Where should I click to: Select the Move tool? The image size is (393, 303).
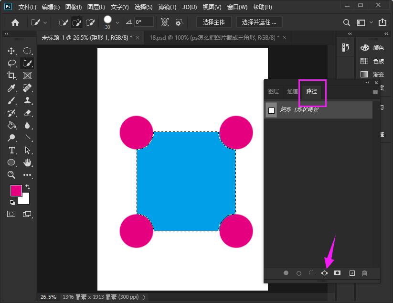tap(11, 51)
